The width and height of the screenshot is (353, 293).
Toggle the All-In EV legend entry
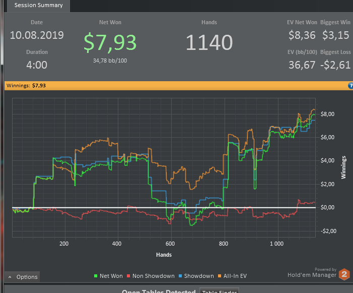pos(232,276)
